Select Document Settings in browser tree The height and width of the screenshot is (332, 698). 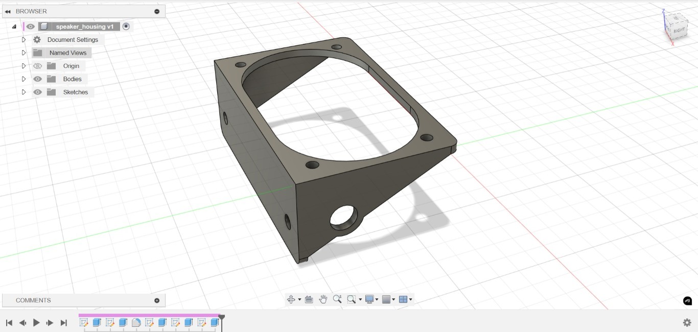tap(73, 39)
